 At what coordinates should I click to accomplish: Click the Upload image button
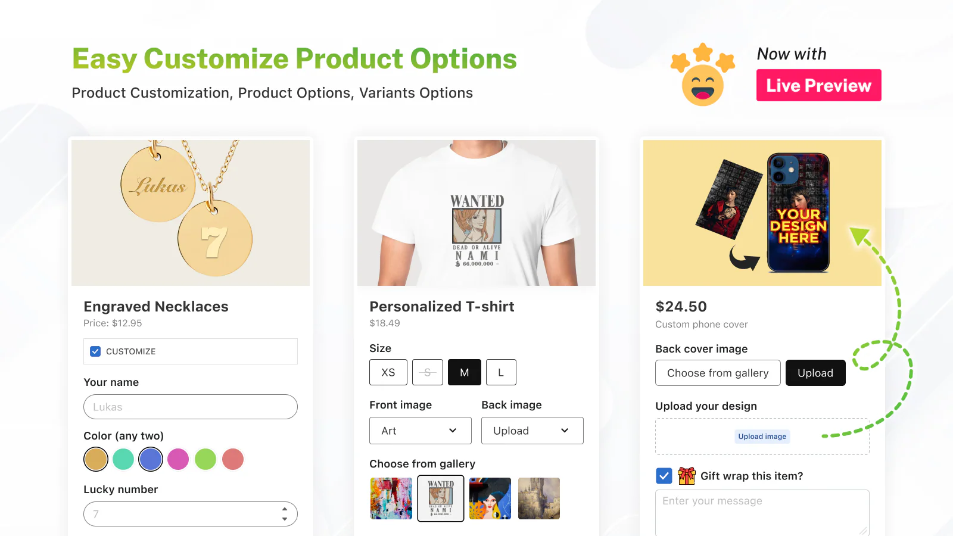coord(762,437)
